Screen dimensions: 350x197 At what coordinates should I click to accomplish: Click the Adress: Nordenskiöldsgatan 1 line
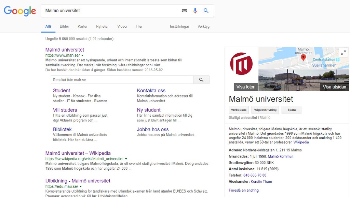pyautogui.click(x=265, y=150)
